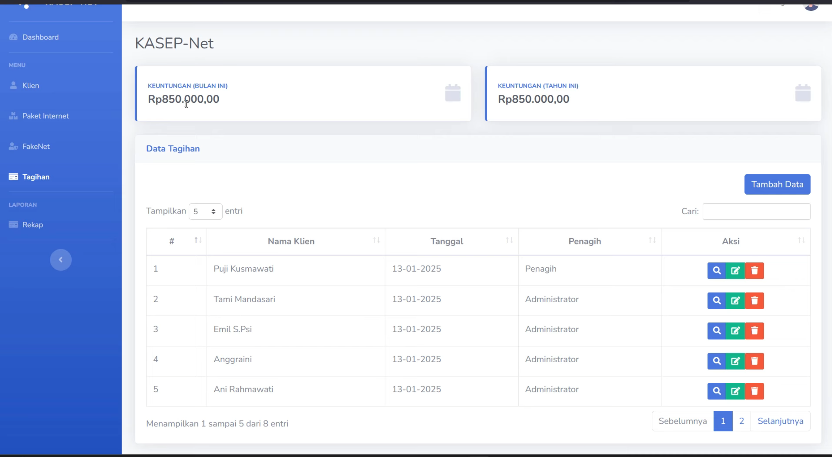This screenshot has width=832, height=457.
Task: View details for Tami Mandasari's bill
Action: pyautogui.click(x=716, y=301)
